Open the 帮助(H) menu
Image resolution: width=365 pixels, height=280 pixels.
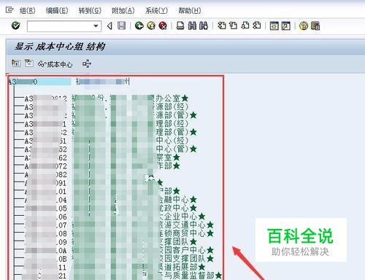tap(190, 10)
